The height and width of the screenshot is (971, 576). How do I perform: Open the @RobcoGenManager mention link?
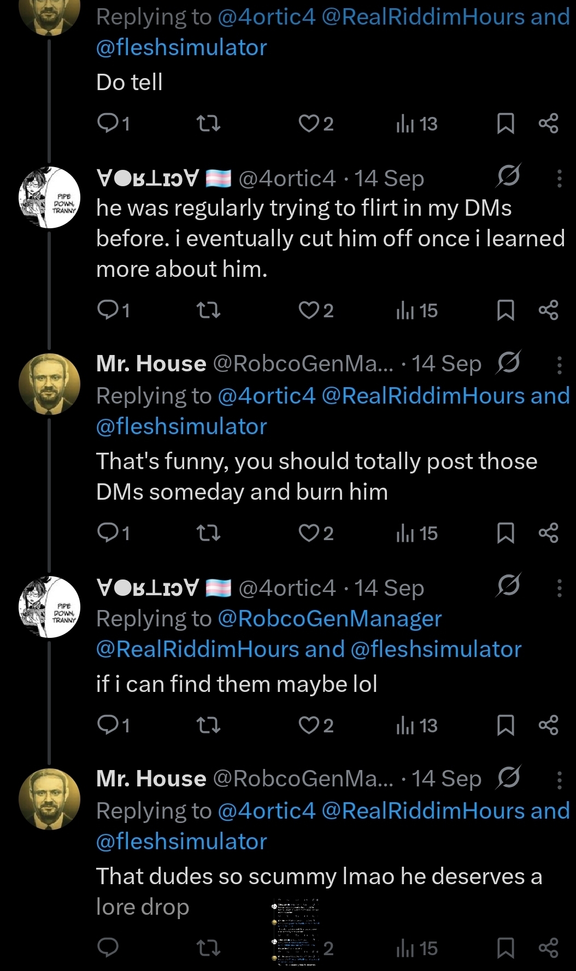[x=329, y=619]
